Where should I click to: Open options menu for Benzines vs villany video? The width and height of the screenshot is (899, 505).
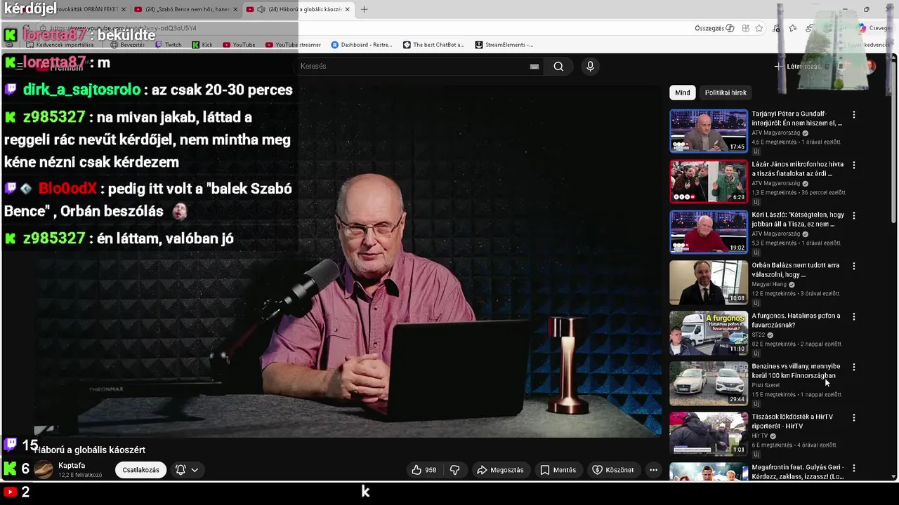pyautogui.click(x=854, y=367)
